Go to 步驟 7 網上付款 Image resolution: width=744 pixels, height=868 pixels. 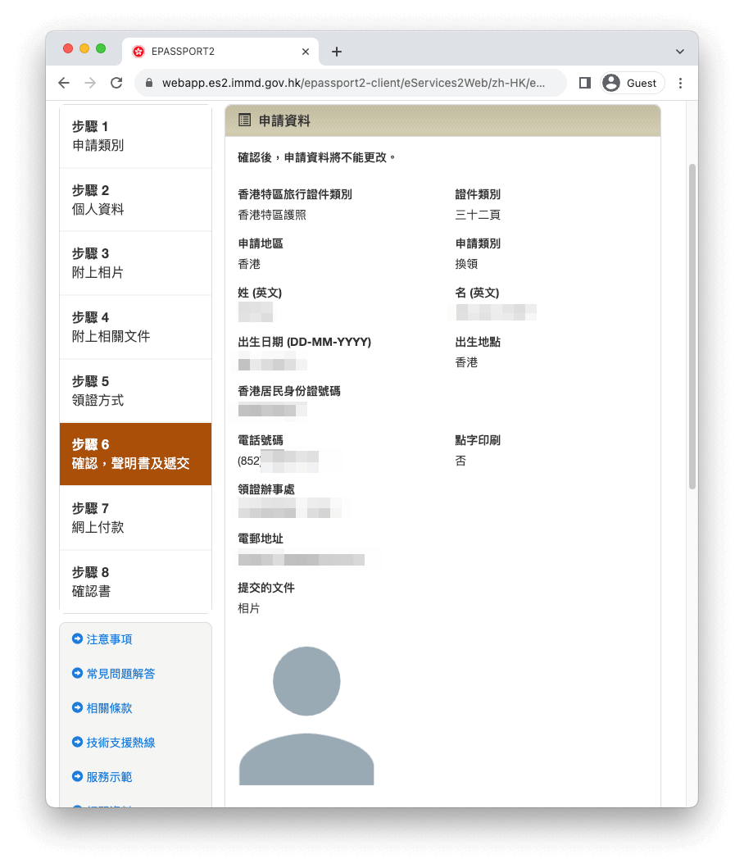[x=136, y=517]
